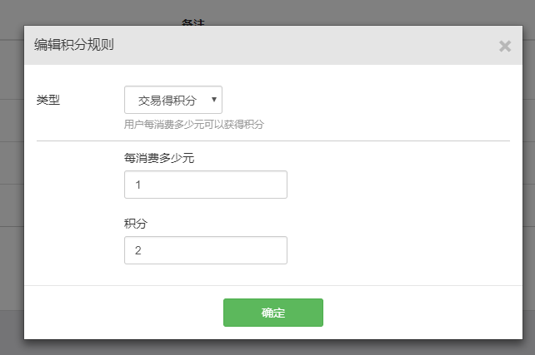535x355 pixels.
Task: Click the 每消费多少元 label above its input
Action: tap(158, 157)
